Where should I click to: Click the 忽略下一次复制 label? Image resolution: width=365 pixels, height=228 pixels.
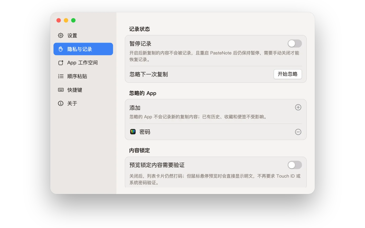click(x=149, y=74)
